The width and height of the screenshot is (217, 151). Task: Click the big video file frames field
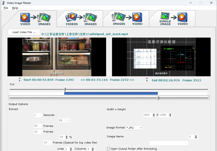pos(48,142)
